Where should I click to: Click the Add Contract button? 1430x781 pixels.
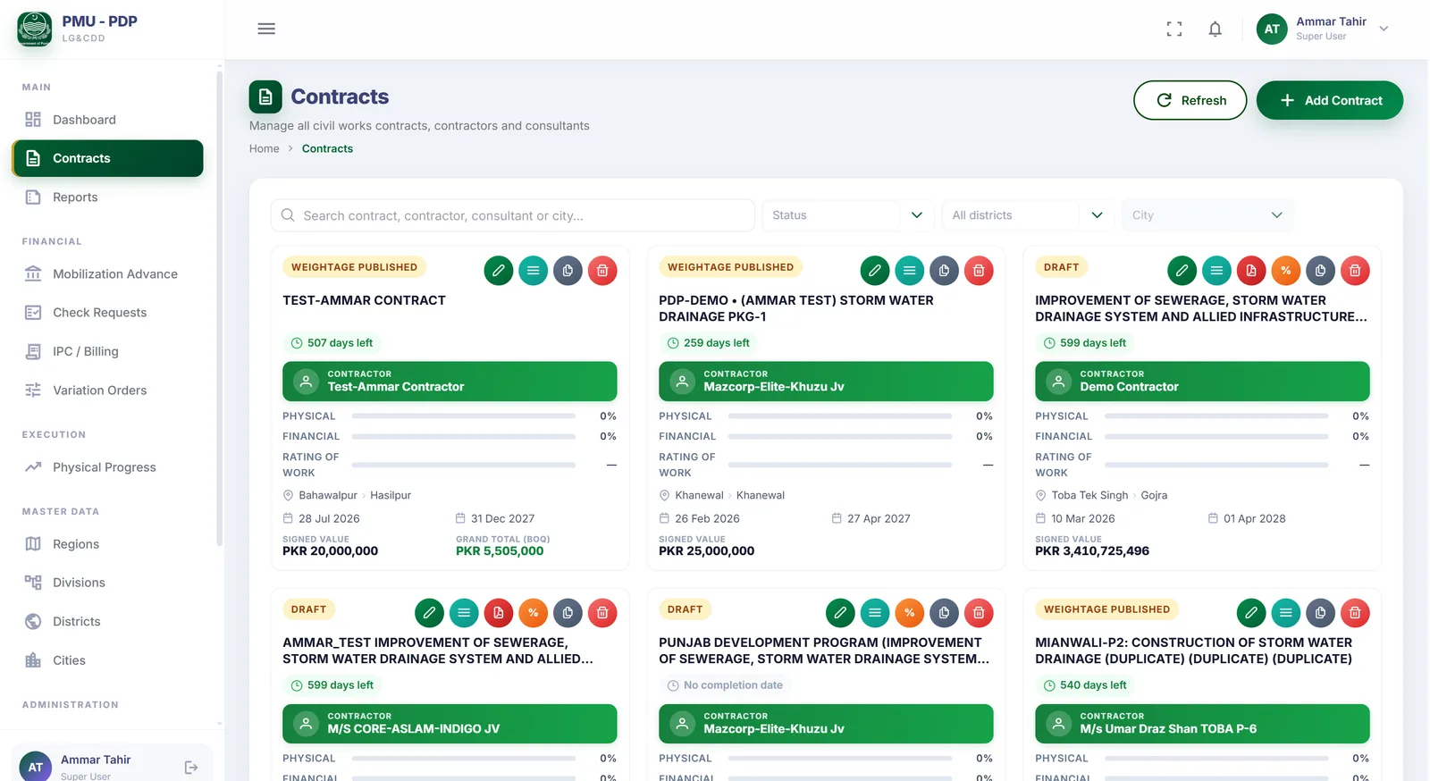[1330, 101]
